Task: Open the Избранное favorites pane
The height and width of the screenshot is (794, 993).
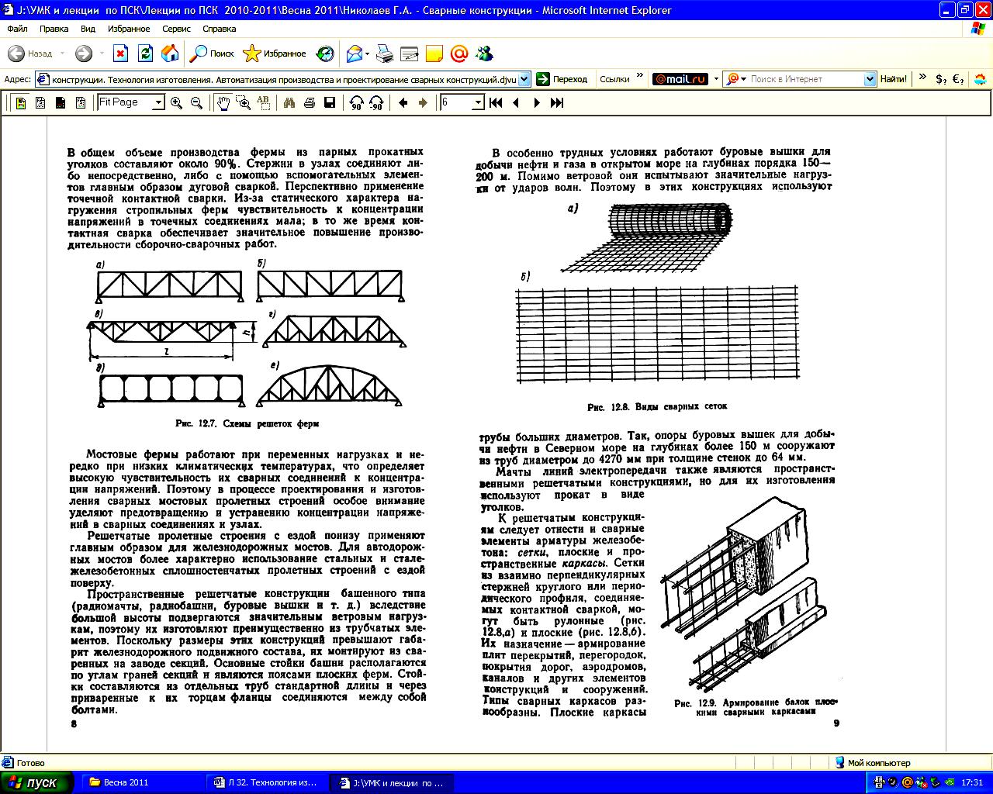Action: 275,54
